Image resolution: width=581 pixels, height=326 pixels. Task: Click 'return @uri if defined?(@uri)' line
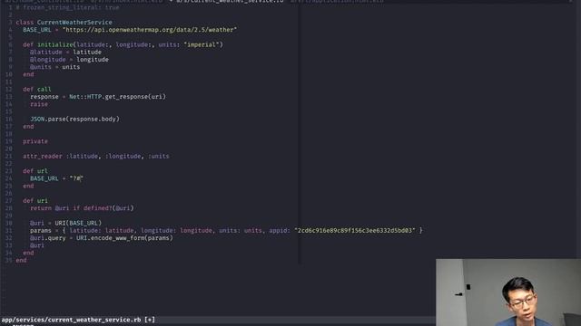point(82,208)
